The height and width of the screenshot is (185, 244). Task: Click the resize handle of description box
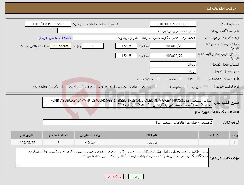(x=44, y=106)
